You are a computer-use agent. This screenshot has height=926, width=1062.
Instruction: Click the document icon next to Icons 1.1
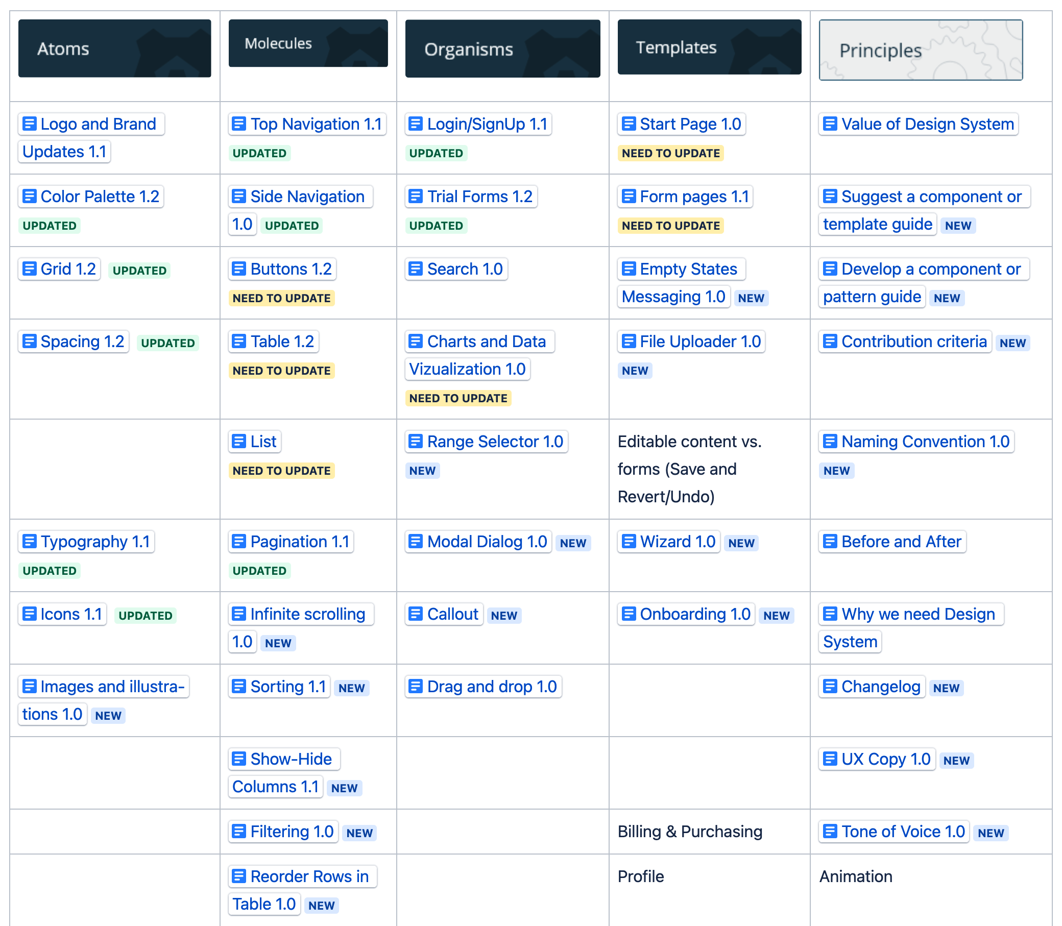(x=30, y=614)
